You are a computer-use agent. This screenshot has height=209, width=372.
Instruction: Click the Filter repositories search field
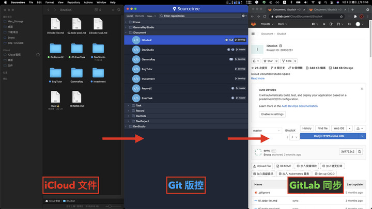pos(200,16)
